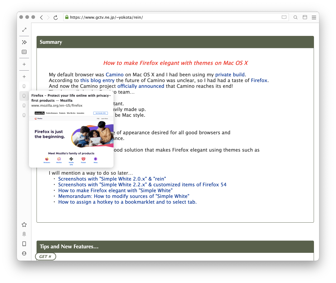Viewport: 336px width, 283px height.
Task: Open the user profile icon in the sidebar
Action: [x=24, y=253]
